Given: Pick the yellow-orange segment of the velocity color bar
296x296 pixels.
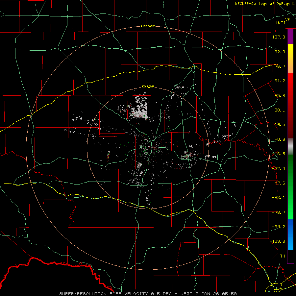Looking at the screenshot, I should [x=290, y=59].
